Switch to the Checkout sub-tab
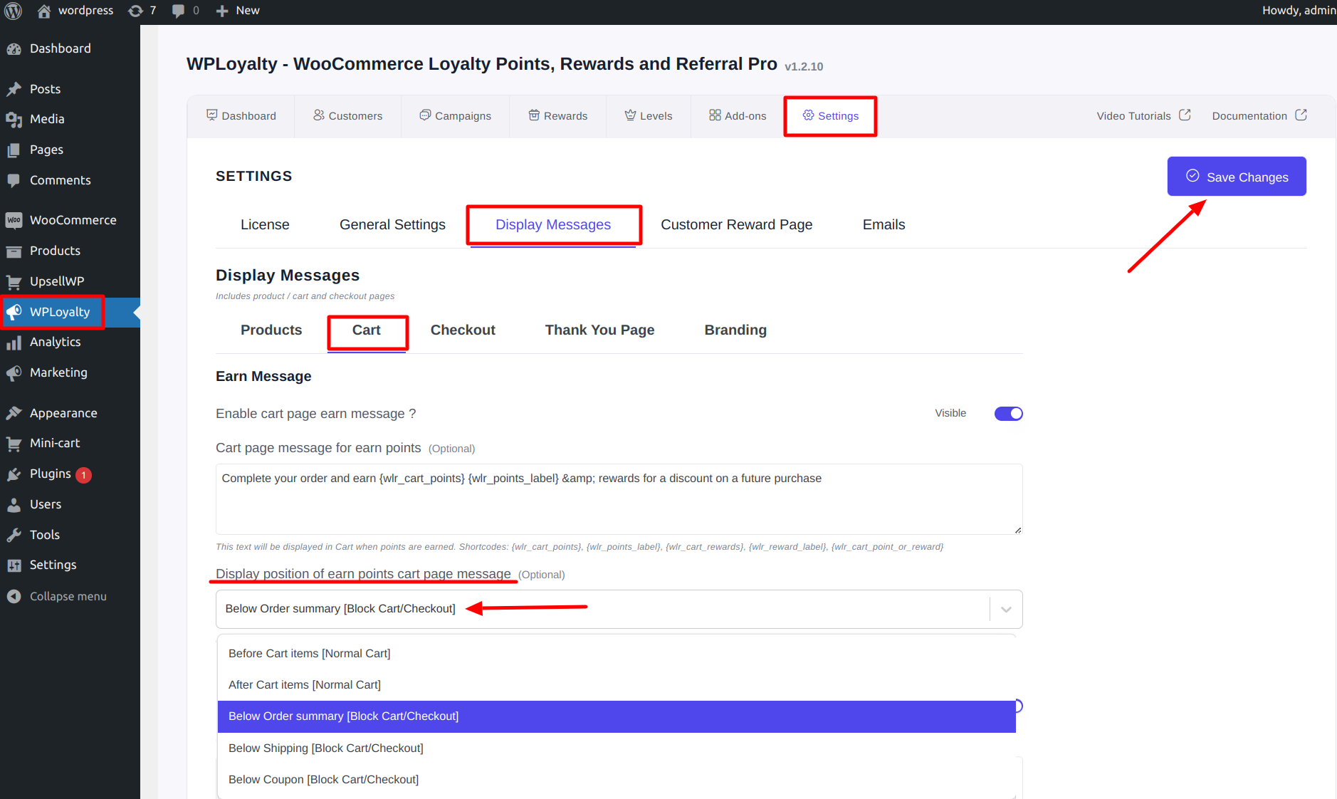 pos(463,330)
